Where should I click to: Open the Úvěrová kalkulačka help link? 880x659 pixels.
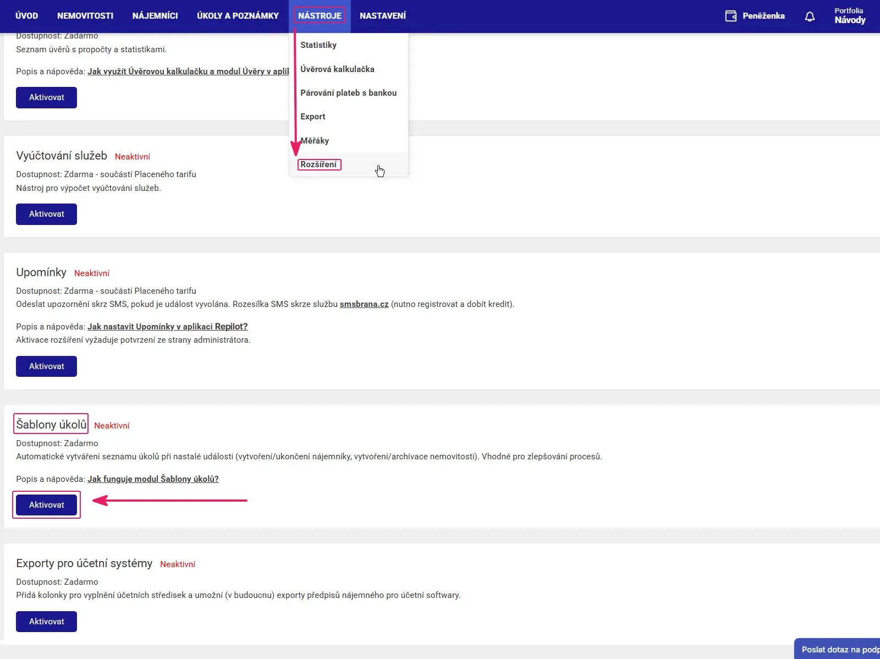coord(188,72)
